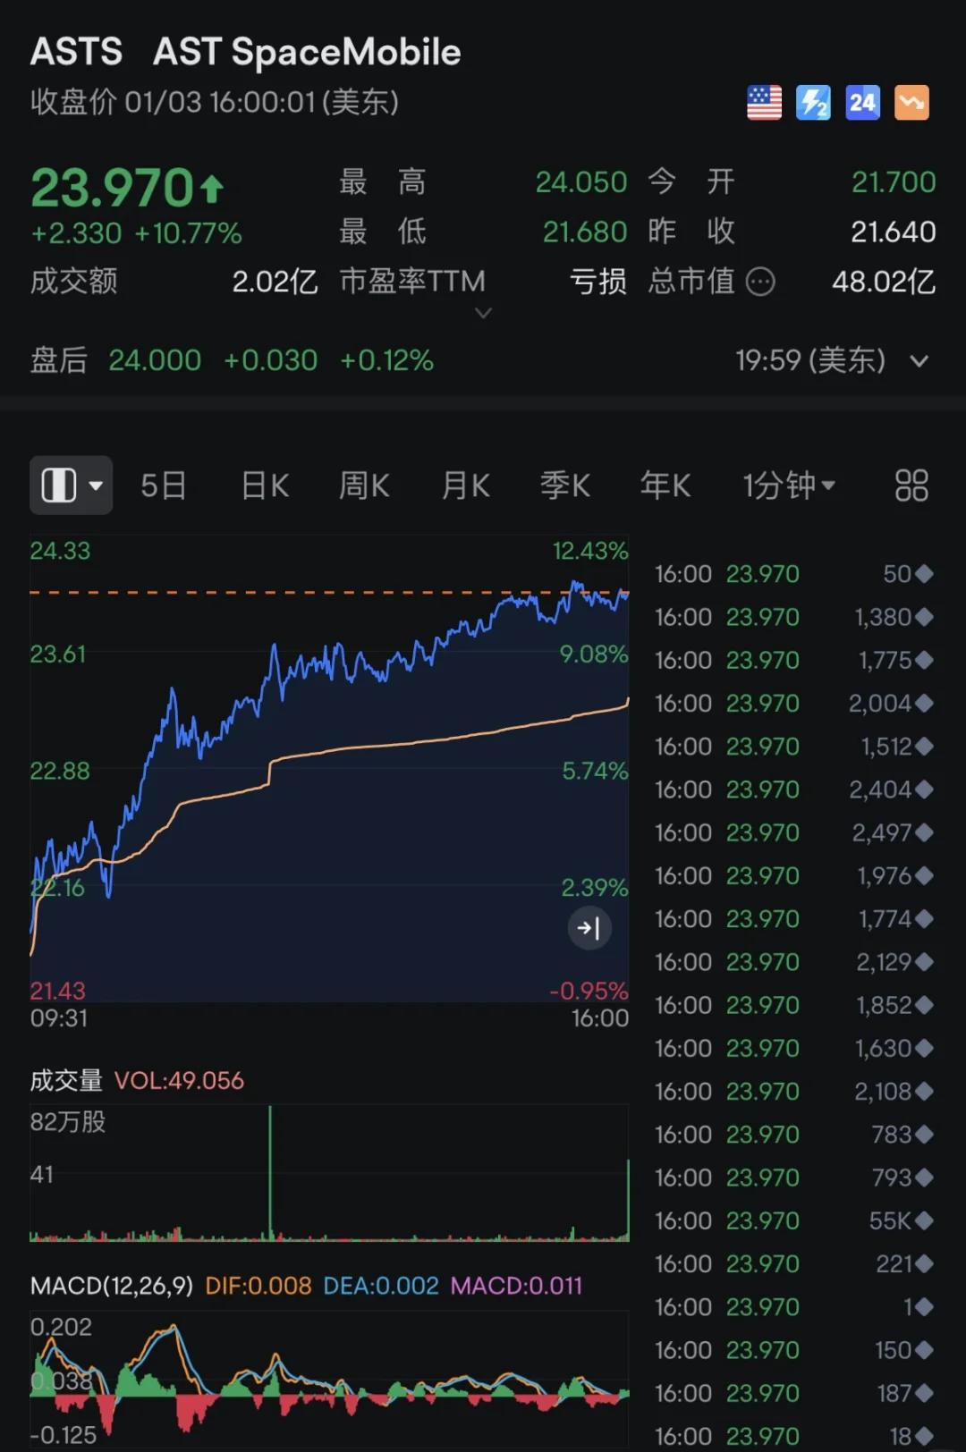966x1452 pixels.
Task: Tap the diamond icon in the 1,380 trade row
Action: 924,617
